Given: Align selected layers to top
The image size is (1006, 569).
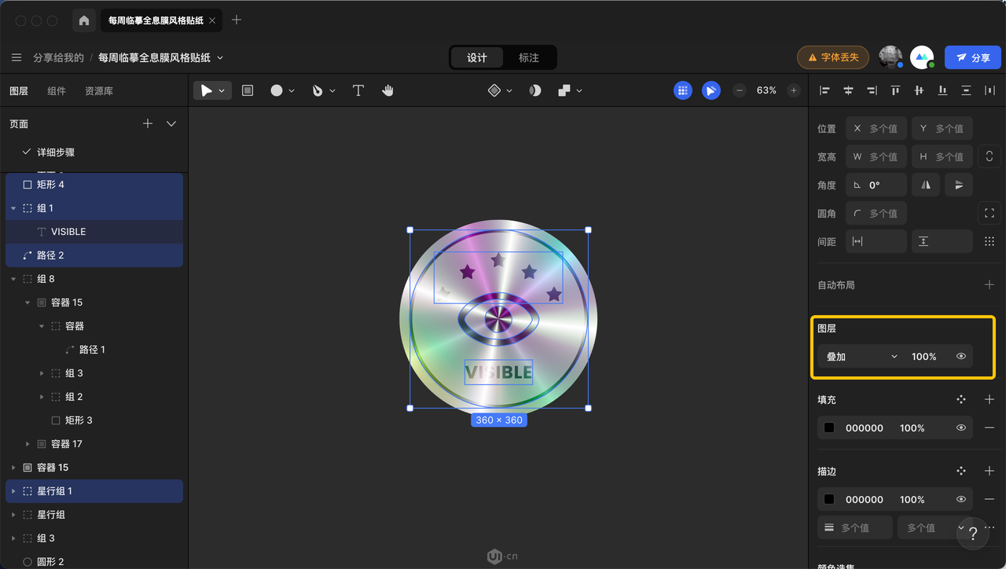Looking at the screenshot, I should click(895, 90).
